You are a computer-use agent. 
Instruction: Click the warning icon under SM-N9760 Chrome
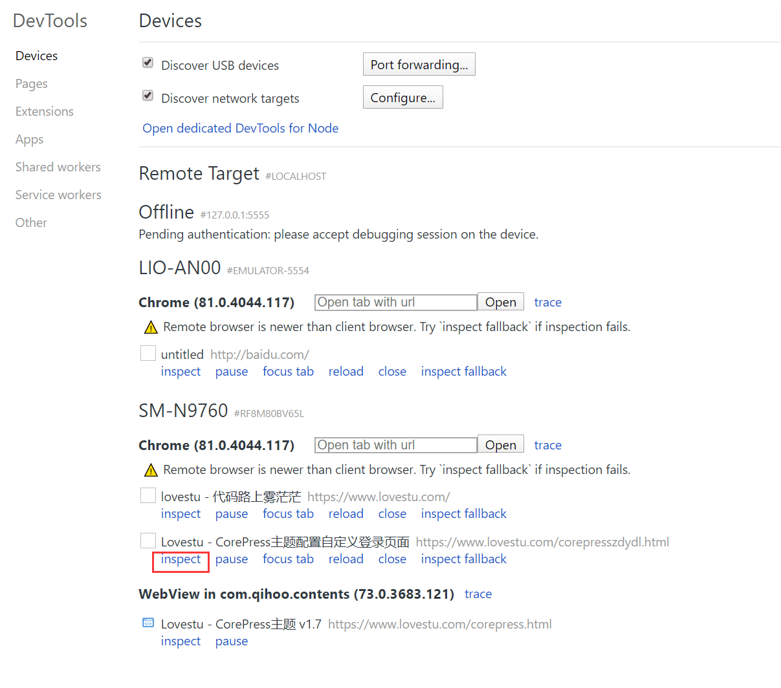[151, 470]
